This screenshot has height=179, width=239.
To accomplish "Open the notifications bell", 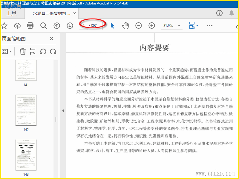I will click(232, 13).
